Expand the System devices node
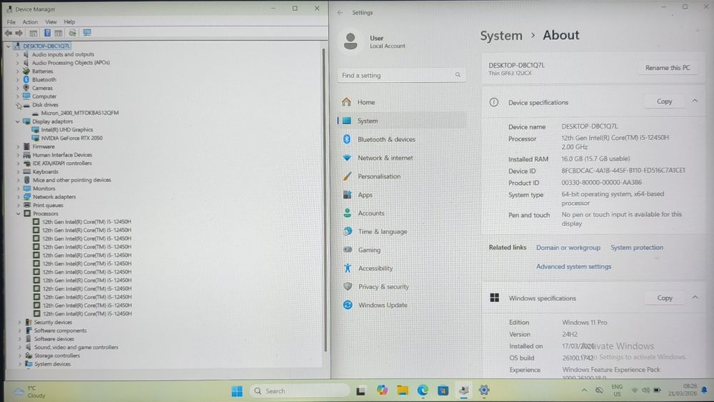Viewport: 714px width, 402px height. (x=19, y=364)
